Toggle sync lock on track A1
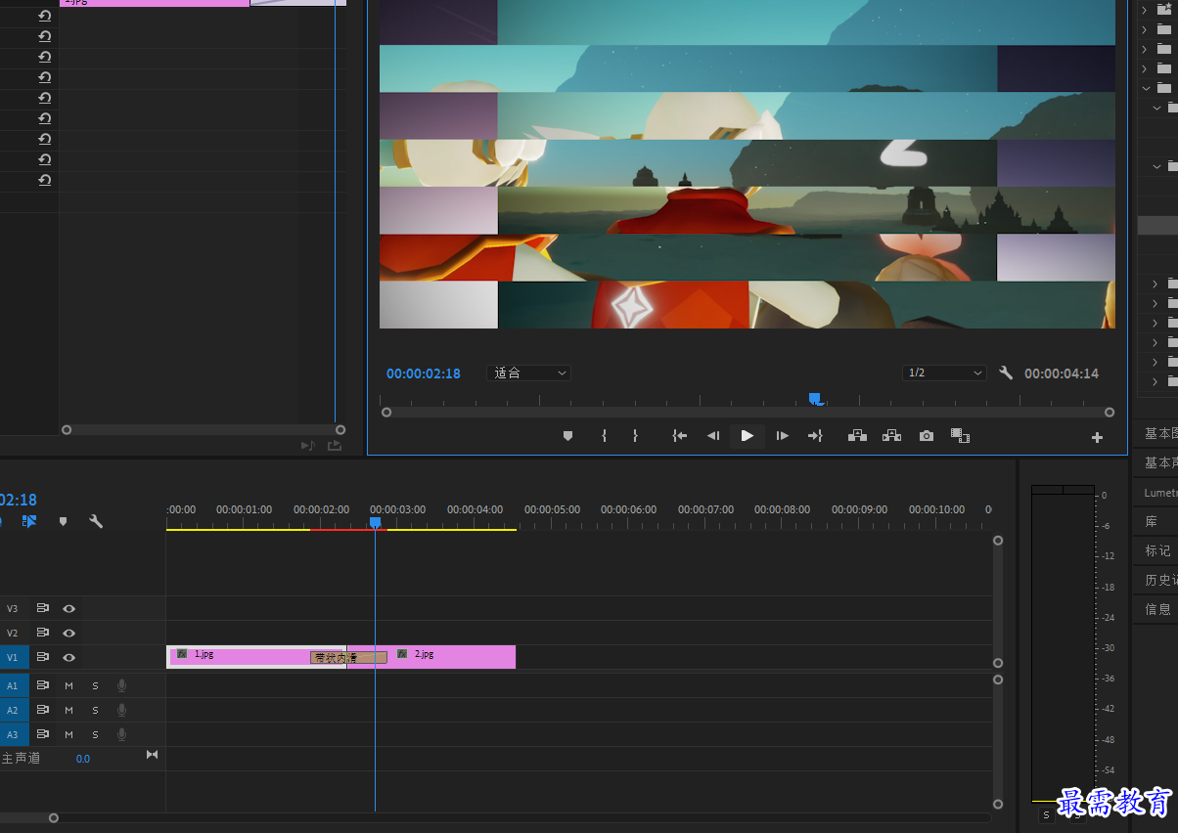The width and height of the screenshot is (1178, 833). pos(43,685)
